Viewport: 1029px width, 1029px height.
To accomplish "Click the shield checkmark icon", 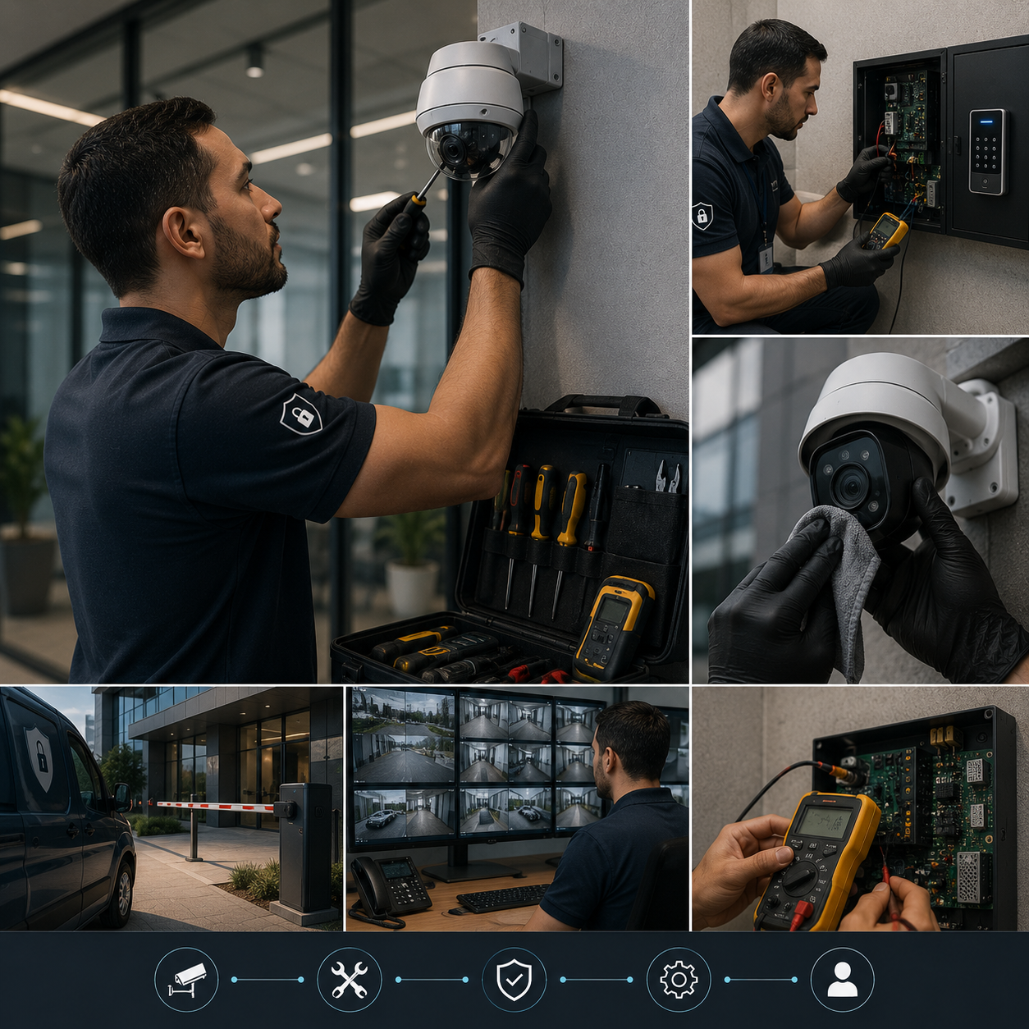I will pyautogui.click(x=514, y=979).
